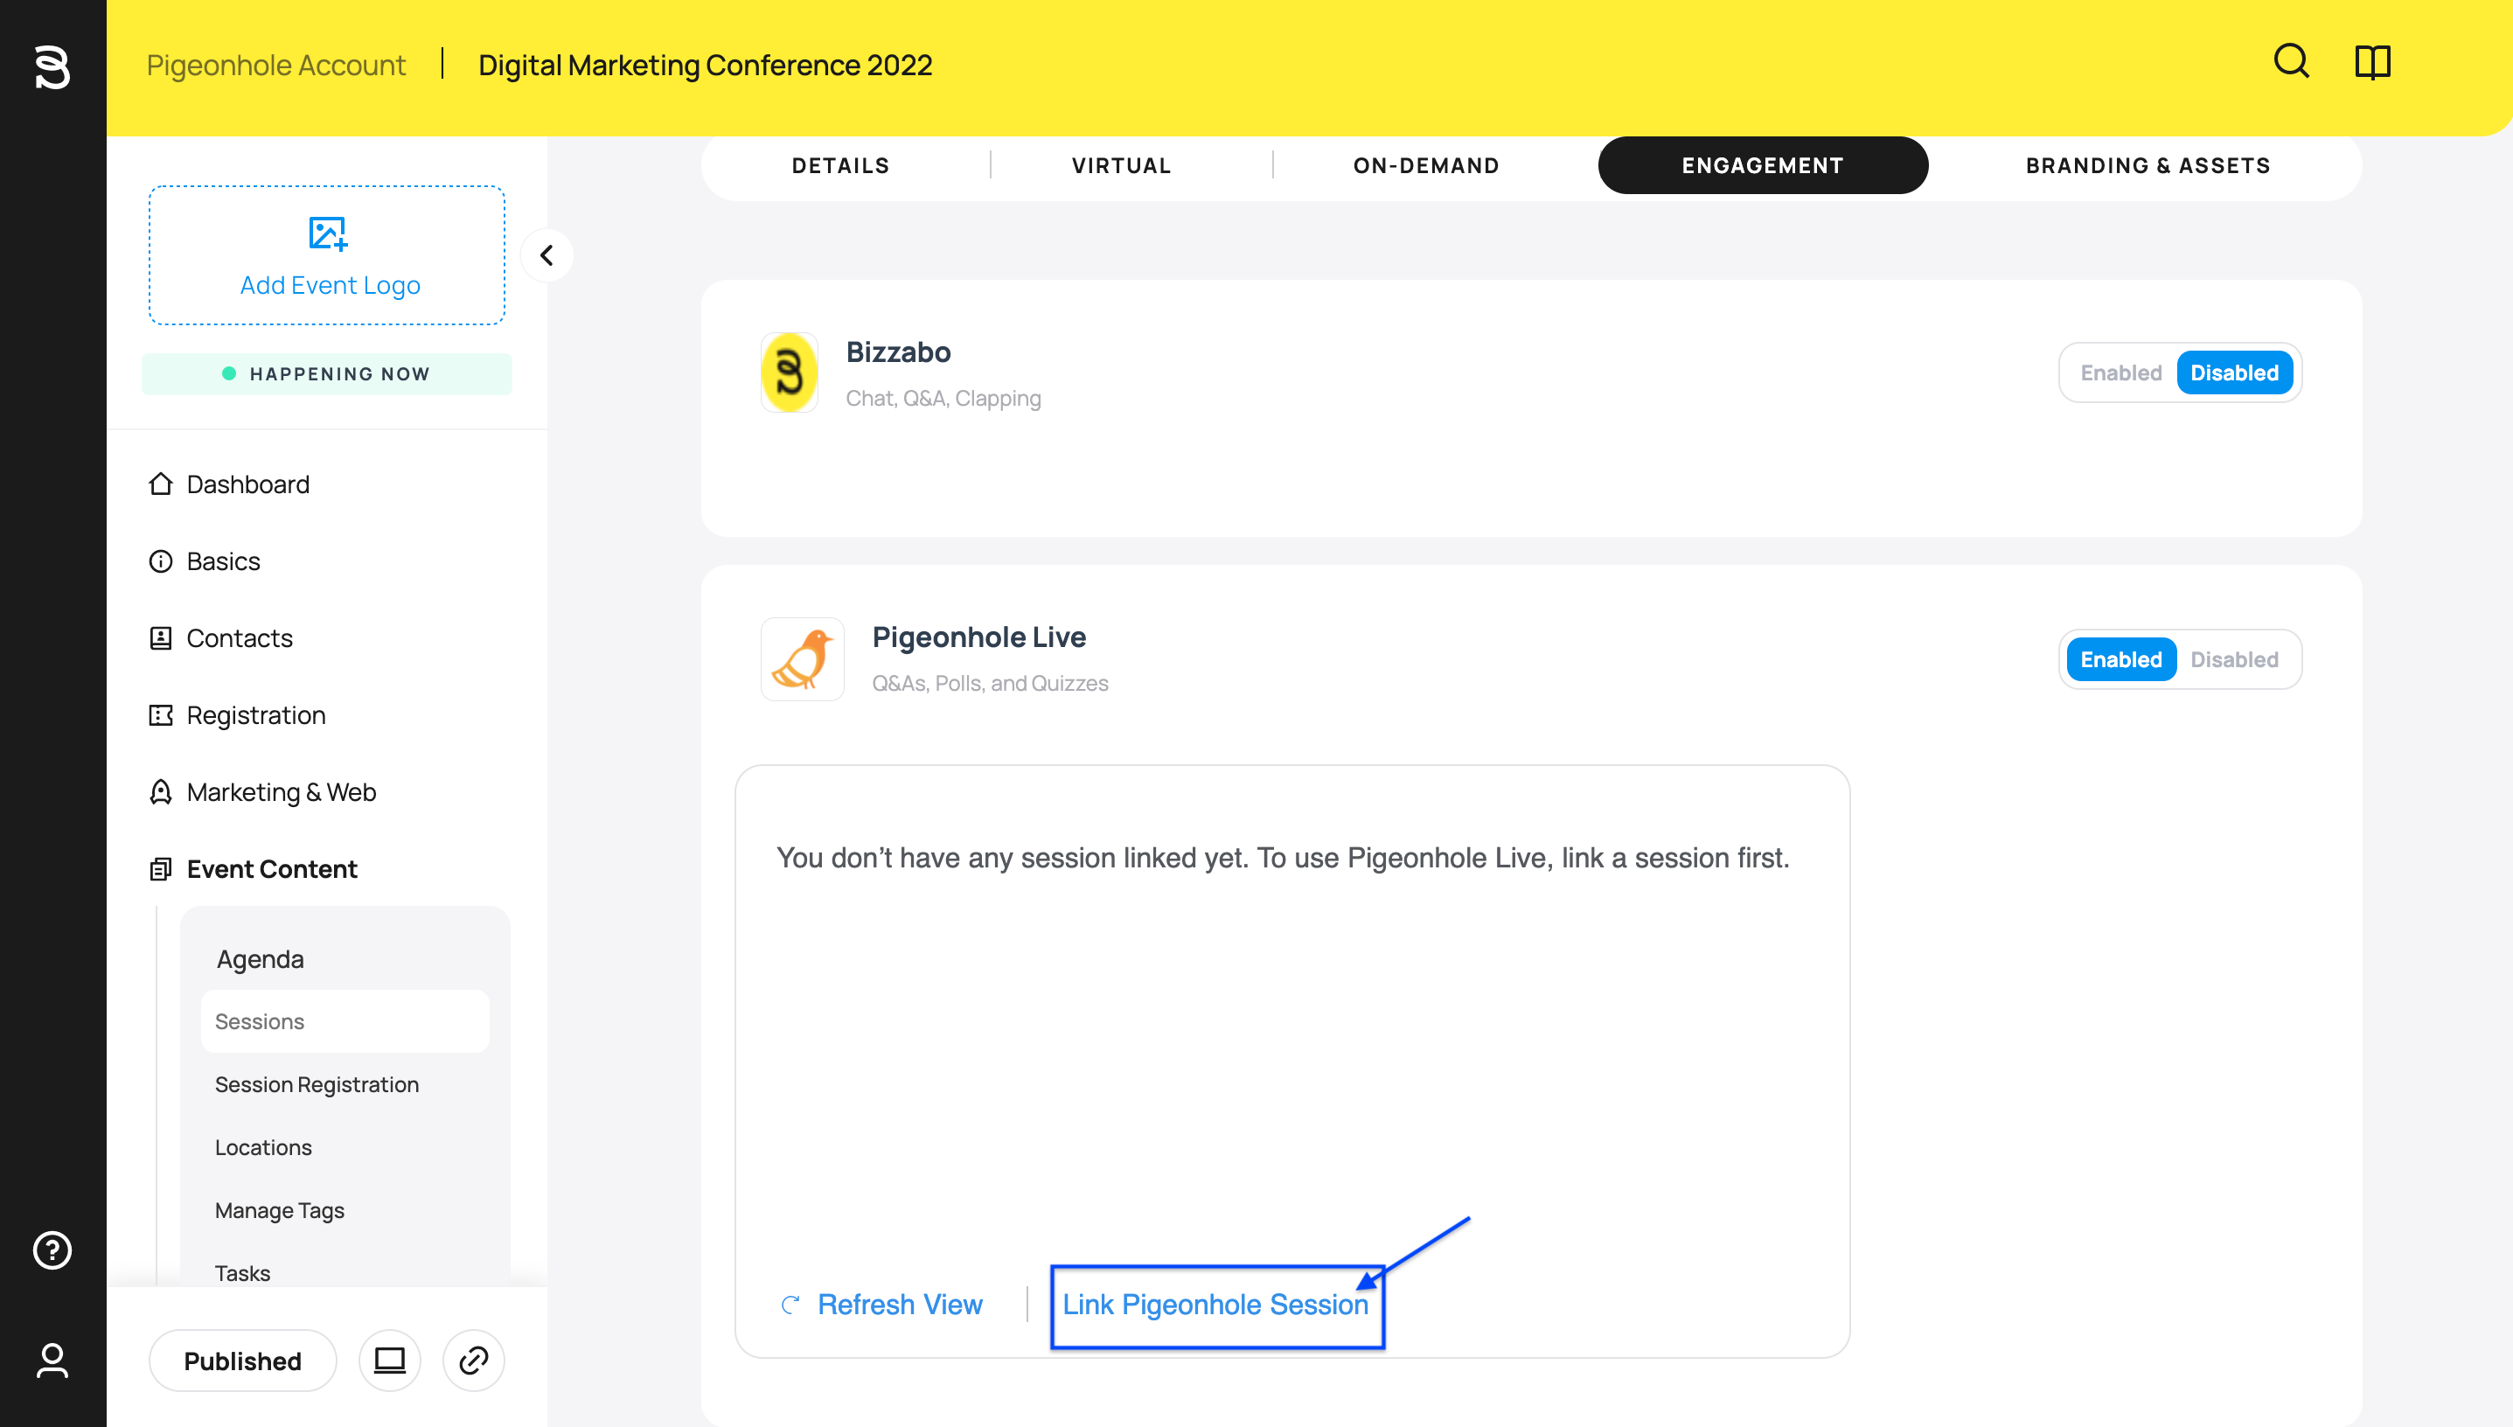Collapse the sidebar with chevron arrow

click(546, 256)
